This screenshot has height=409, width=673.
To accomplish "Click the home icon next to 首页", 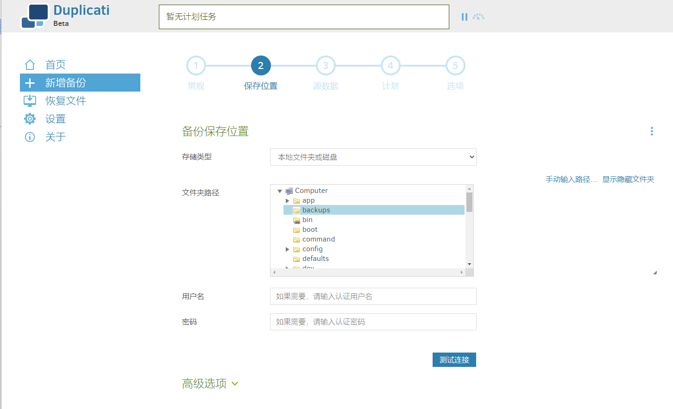I will pos(30,65).
